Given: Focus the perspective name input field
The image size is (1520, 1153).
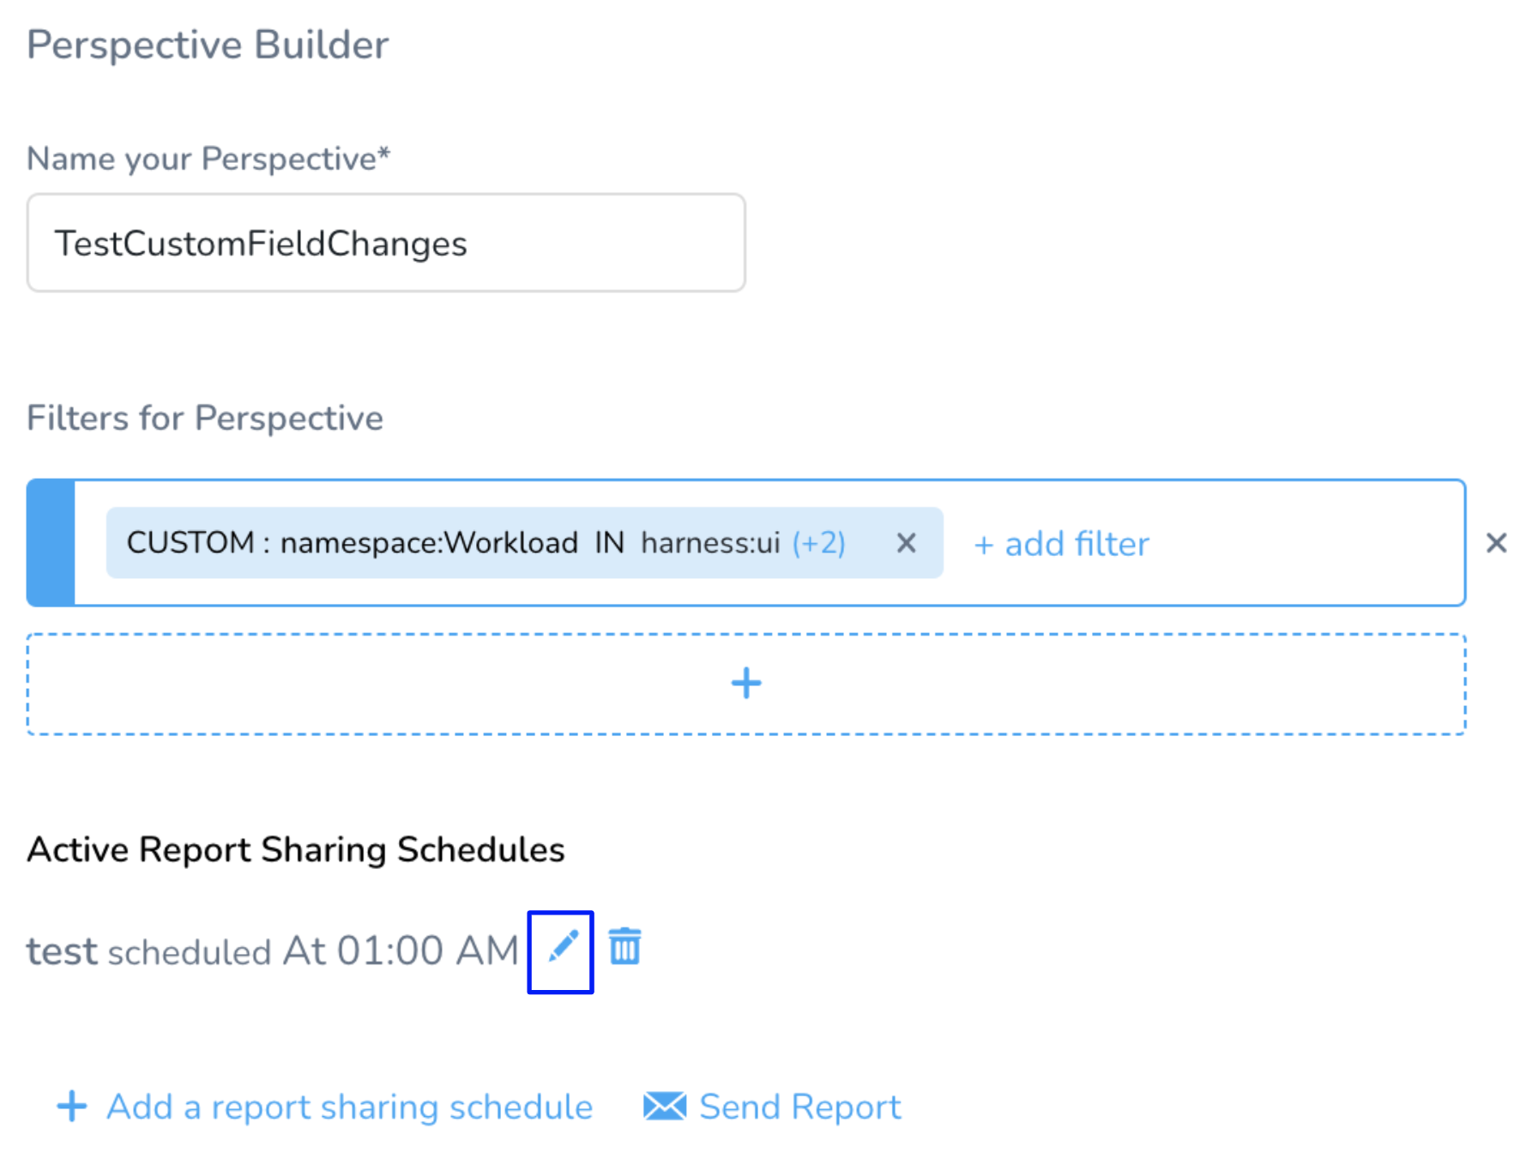Looking at the screenshot, I should [386, 243].
